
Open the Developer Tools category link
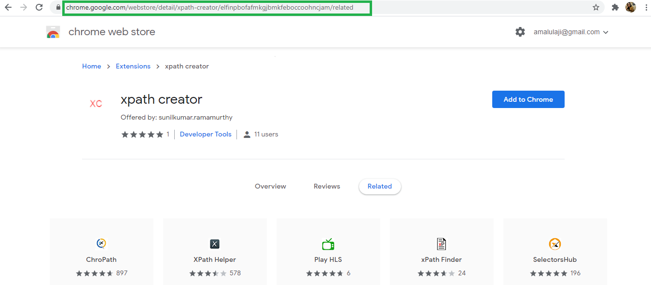pyautogui.click(x=206, y=135)
